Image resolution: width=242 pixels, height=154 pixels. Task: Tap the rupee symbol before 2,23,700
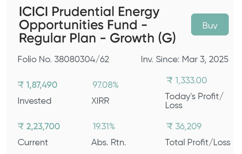point(21,126)
